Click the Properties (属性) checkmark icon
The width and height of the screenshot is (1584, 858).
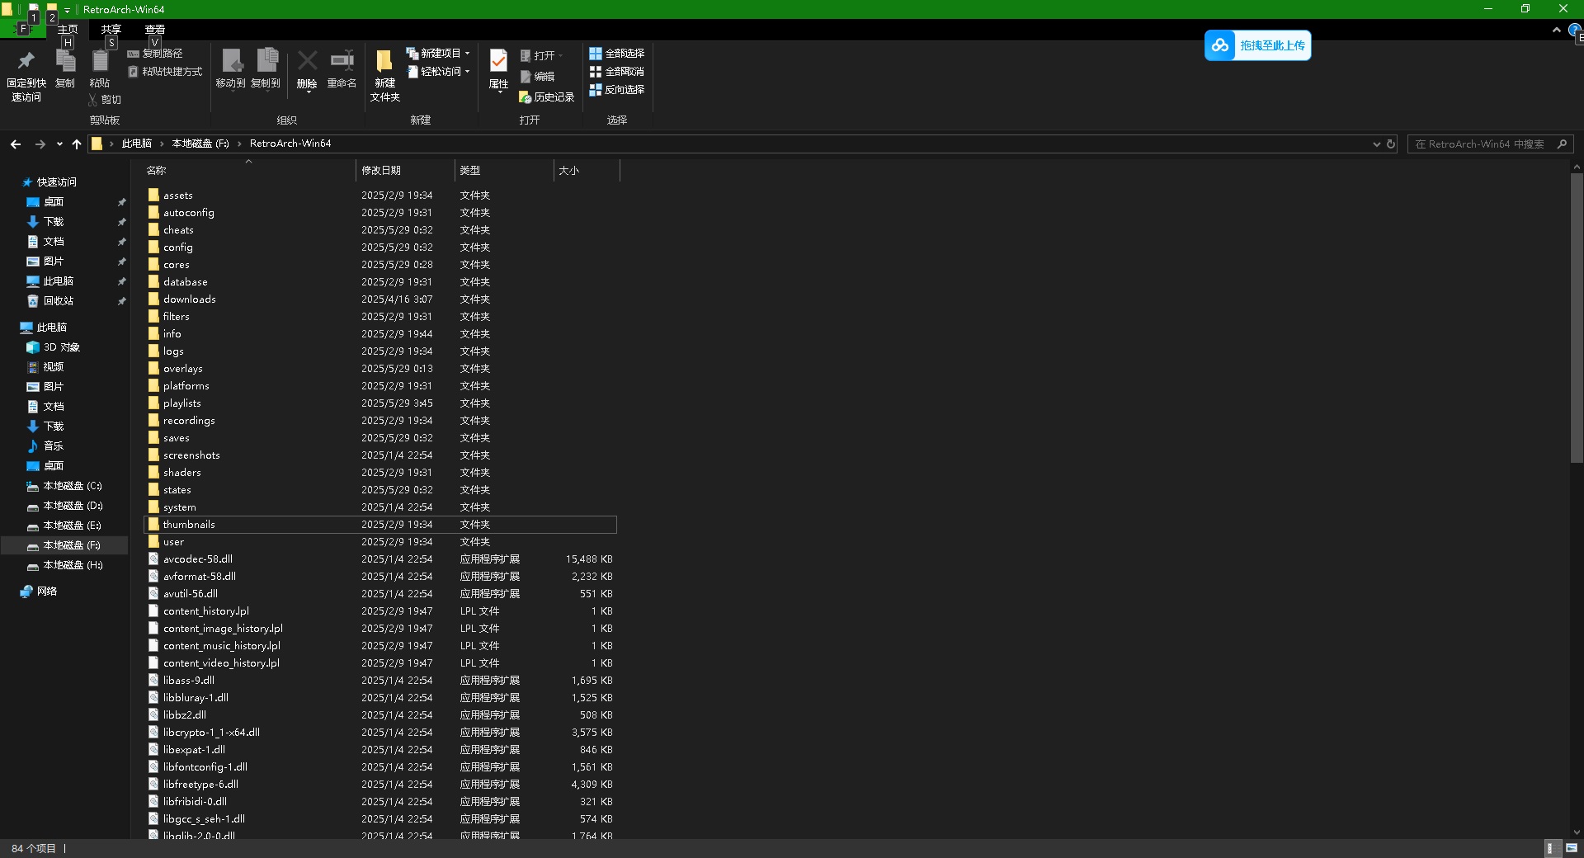coord(499,60)
